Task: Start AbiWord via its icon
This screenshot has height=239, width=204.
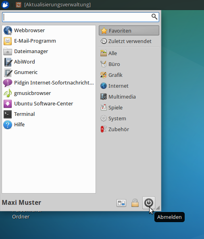Action: point(8,62)
